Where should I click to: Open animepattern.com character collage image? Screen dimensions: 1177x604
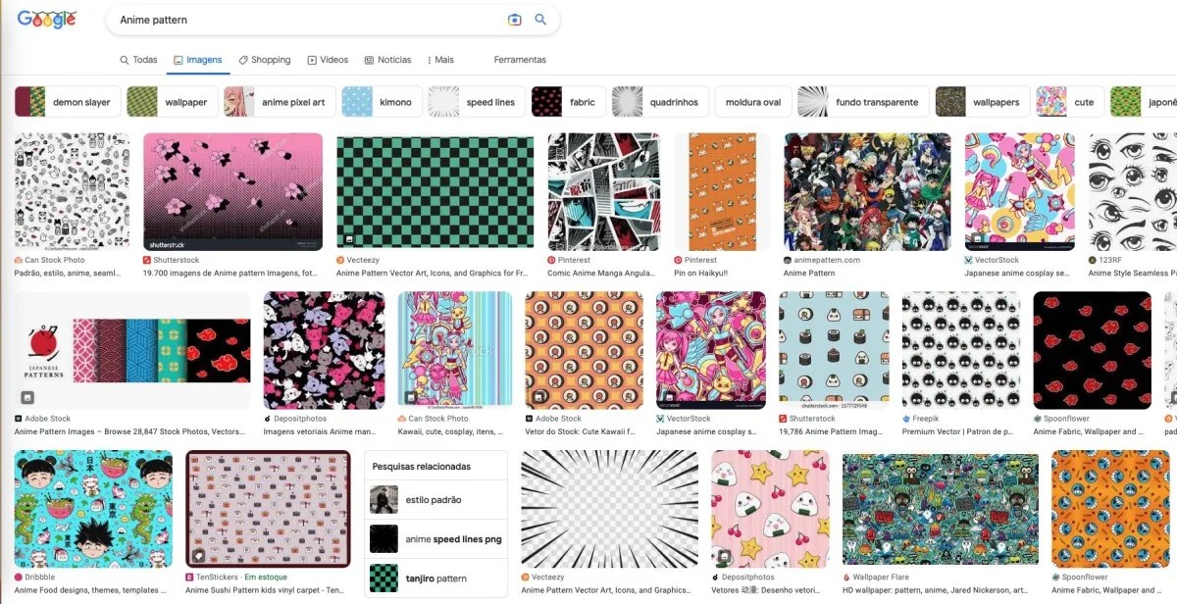point(867,191)
